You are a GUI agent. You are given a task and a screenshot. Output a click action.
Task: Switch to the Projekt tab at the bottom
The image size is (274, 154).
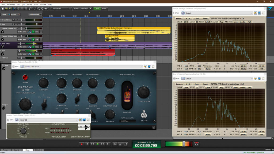[5, 150]
